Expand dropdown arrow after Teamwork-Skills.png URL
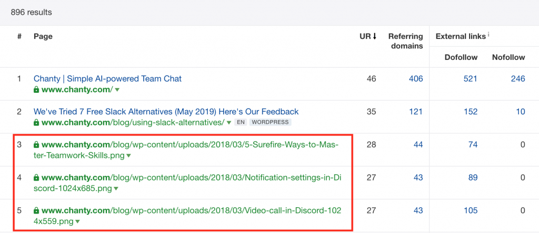 128,155
